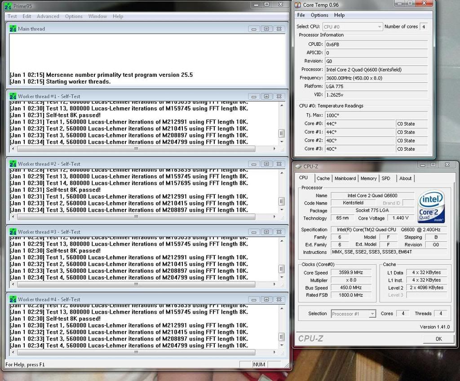The image size is (460, 381).
Task: Click the OK button in CPU-Z
Action: tap(438, 339)
